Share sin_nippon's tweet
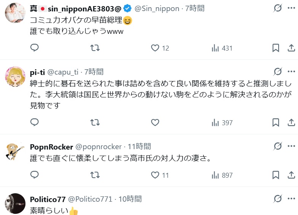This screenshot has height=215, width=298. tap(291, 48)
